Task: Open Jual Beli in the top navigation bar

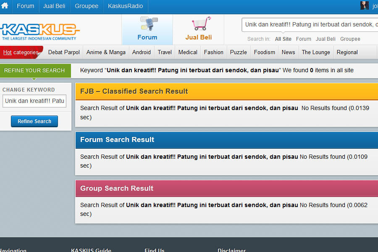Action: click(54, 6)
